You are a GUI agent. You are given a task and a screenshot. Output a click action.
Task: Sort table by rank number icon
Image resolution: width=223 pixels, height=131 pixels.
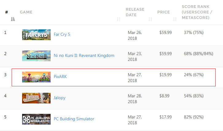(13, 19)
